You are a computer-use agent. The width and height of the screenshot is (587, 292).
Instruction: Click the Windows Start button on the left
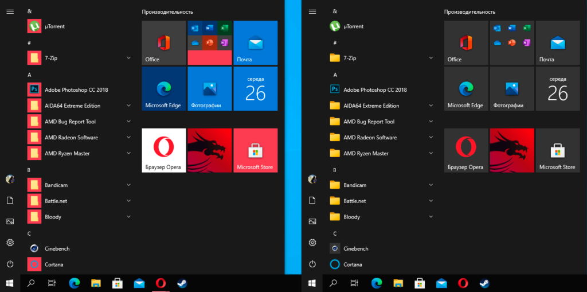click(x=10, y=283)
